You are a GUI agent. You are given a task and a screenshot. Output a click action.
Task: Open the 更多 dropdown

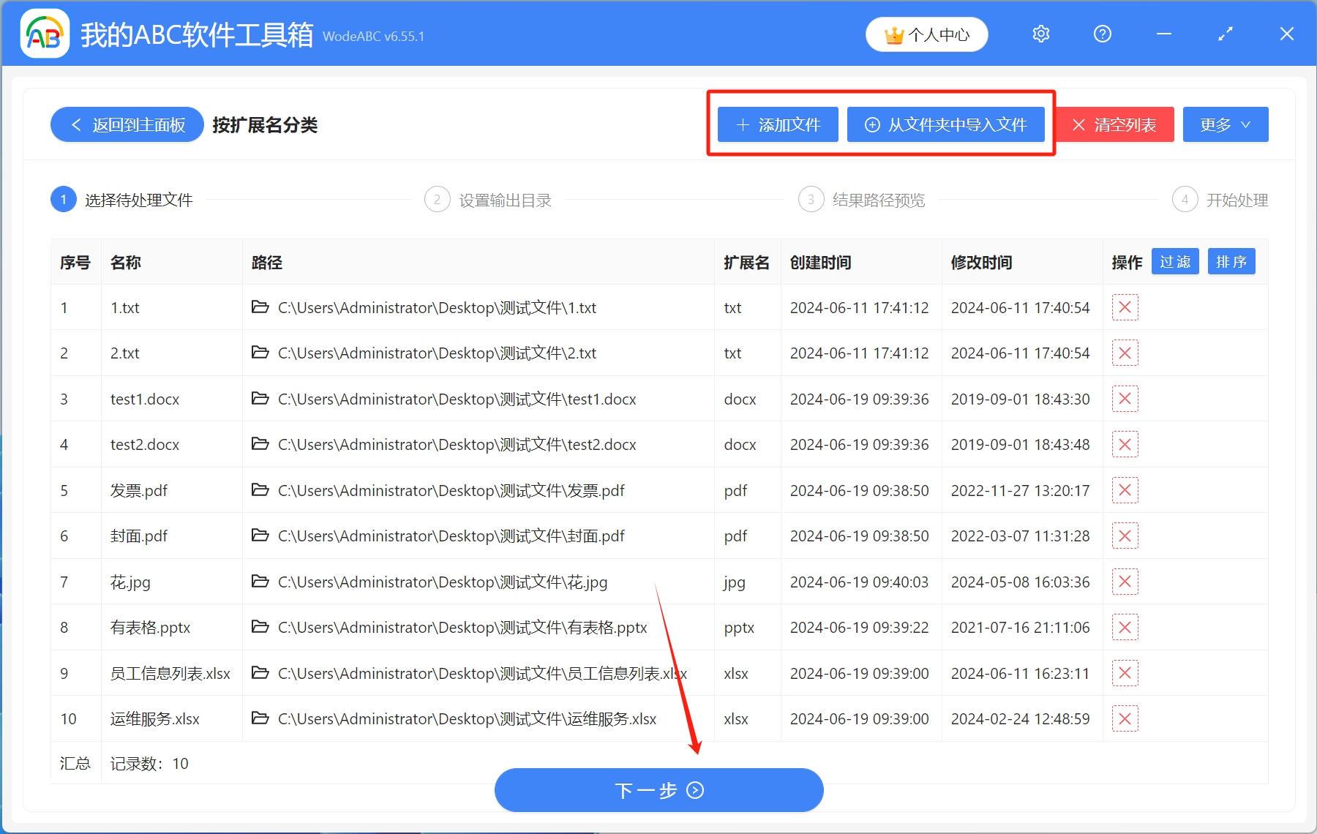coord(1225,124)
